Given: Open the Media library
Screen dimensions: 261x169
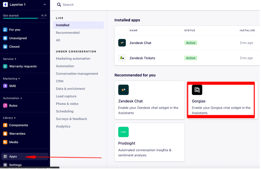Looking at the screenshot, I should click(13, 142).
